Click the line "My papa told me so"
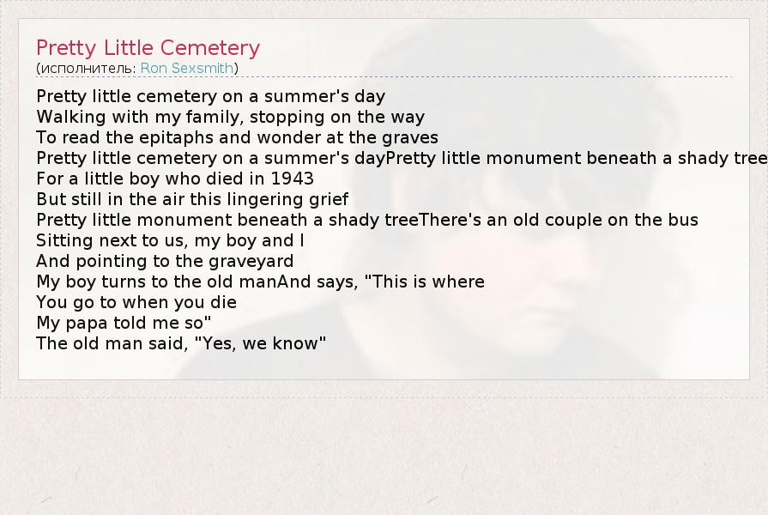 click(x=124, y=323)
